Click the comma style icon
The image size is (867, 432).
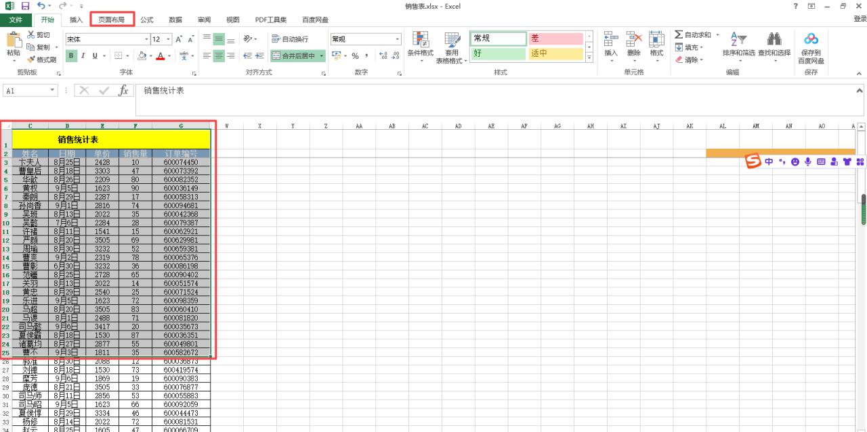point(366,56)
